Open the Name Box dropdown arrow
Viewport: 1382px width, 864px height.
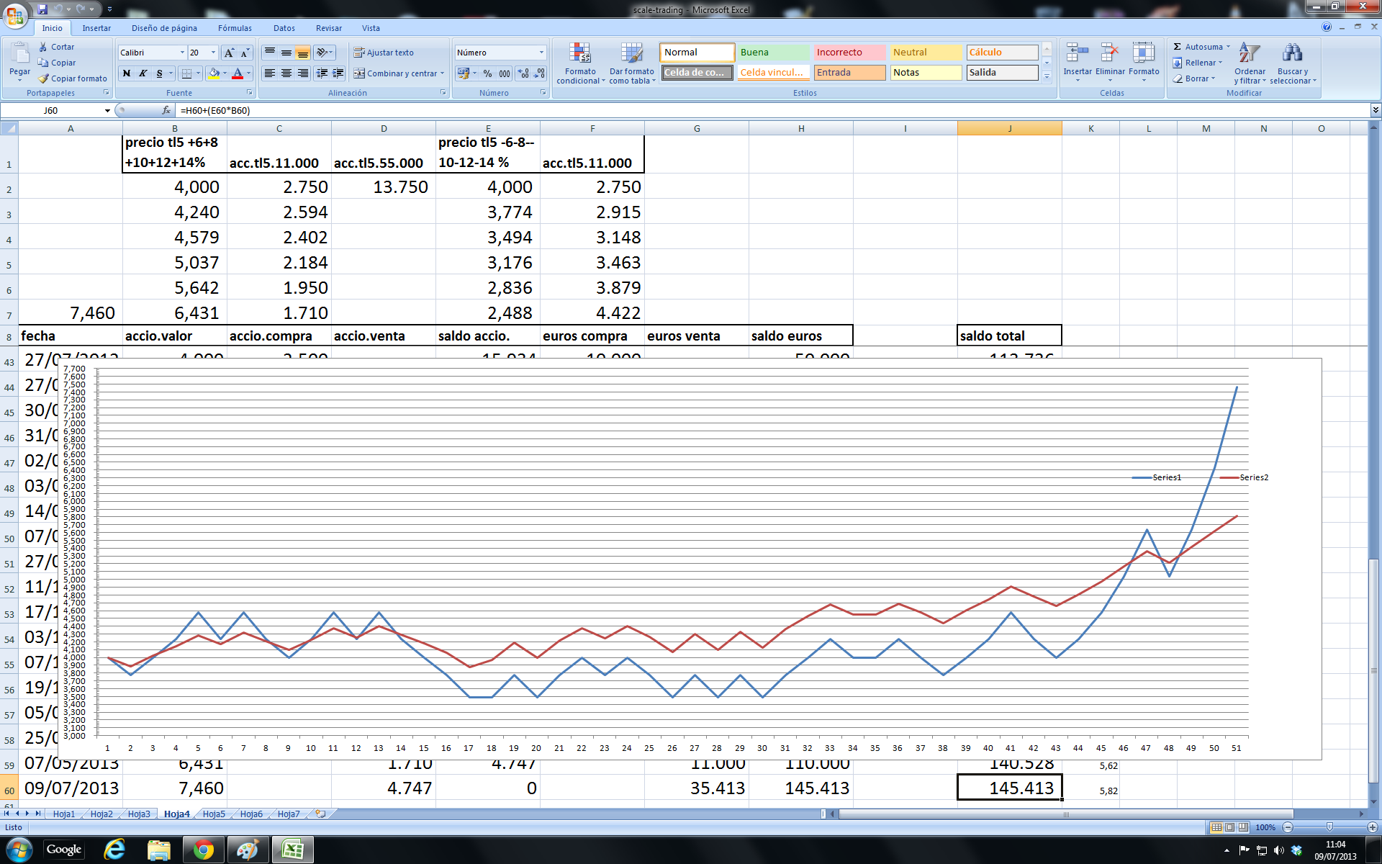107,110
